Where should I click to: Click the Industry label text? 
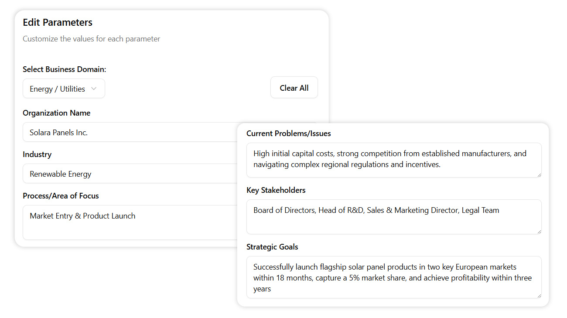(x=37, y=154)
